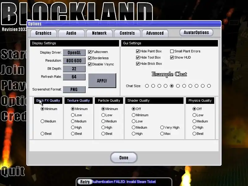Set Shader Quality to Minimum
Screen dimensions: 248x186
(x=134, y=115)
